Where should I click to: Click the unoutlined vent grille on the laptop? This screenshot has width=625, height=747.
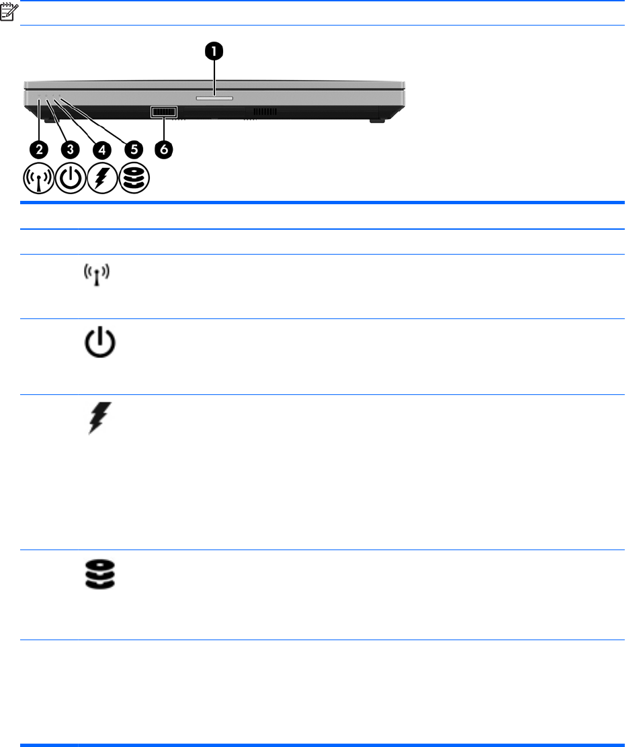click(265, 112)
